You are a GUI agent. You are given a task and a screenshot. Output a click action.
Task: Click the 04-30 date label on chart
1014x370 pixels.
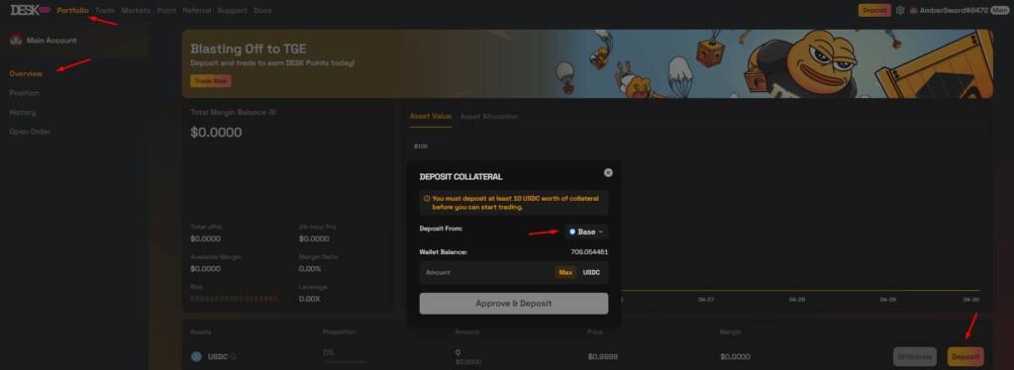(x=971, y=300)
